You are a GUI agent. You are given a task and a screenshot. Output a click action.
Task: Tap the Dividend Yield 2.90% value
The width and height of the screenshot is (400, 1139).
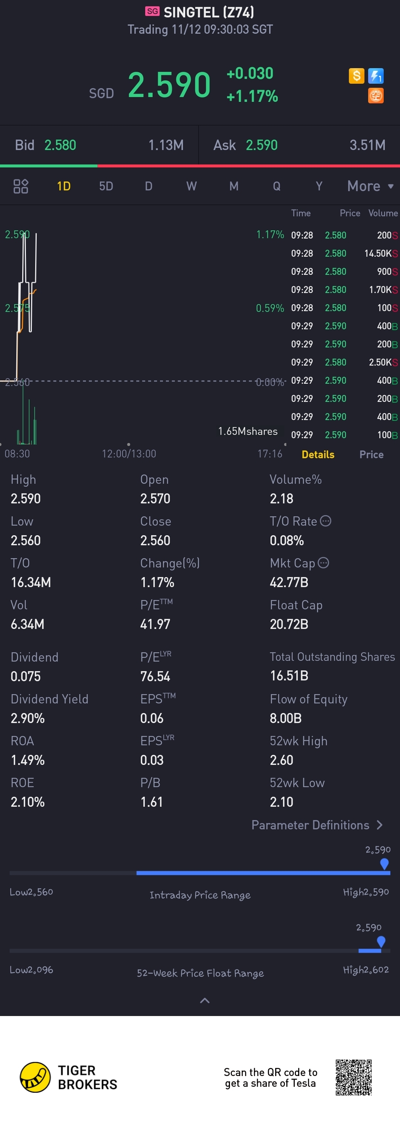point(27,718)
